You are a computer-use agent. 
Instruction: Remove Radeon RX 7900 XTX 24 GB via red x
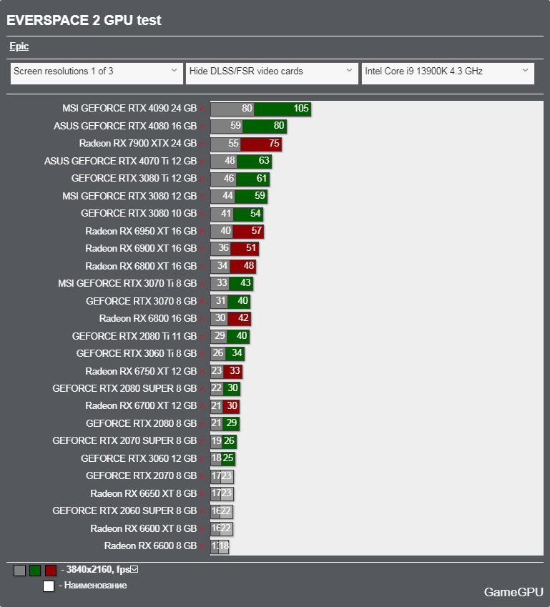(x=202, y=144)
